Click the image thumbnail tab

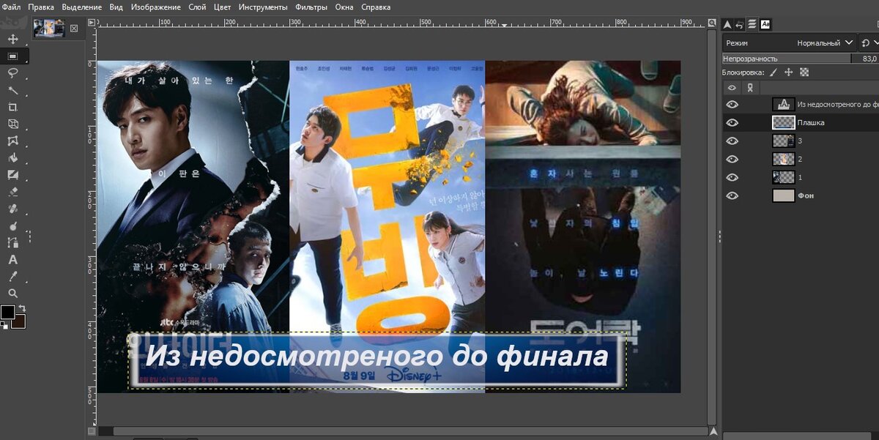(49, 29)
